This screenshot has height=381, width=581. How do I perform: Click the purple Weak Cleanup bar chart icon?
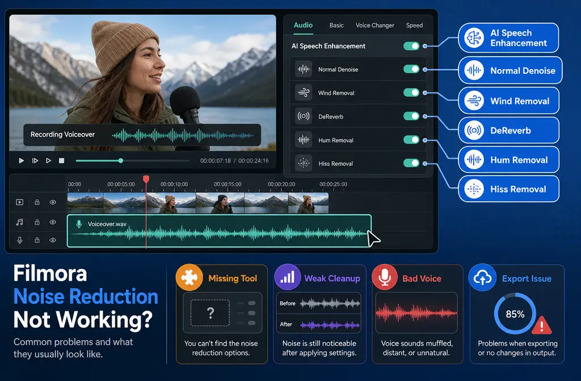click(288, 277)
